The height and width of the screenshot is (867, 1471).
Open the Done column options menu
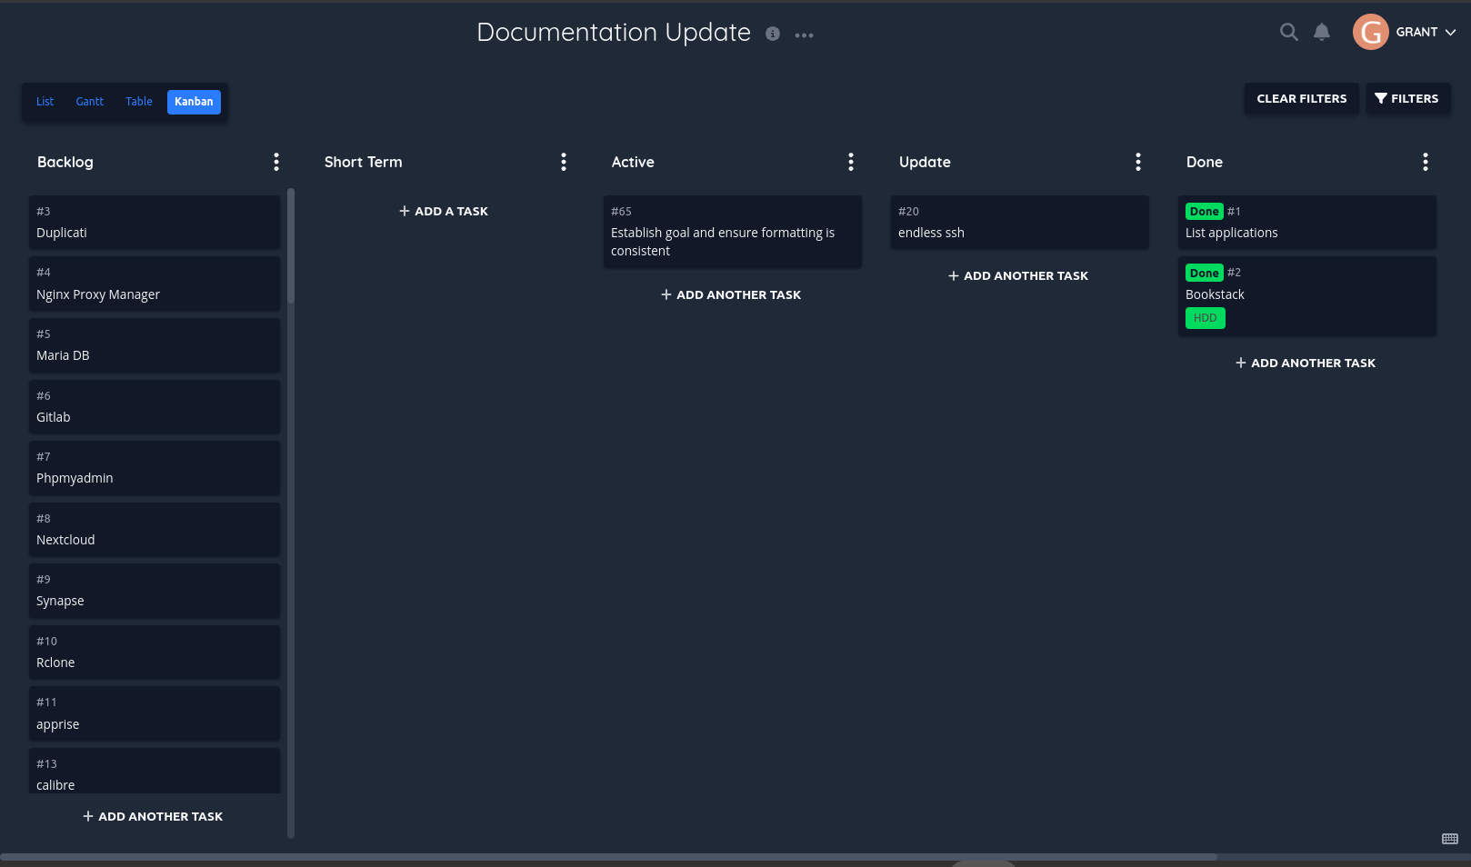coord(1425,162)
